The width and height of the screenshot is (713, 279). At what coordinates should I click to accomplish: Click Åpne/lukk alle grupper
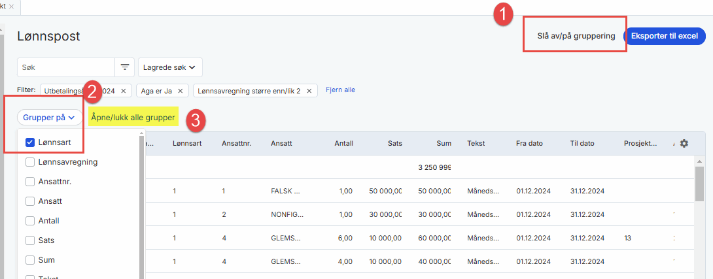pos(133,118)
